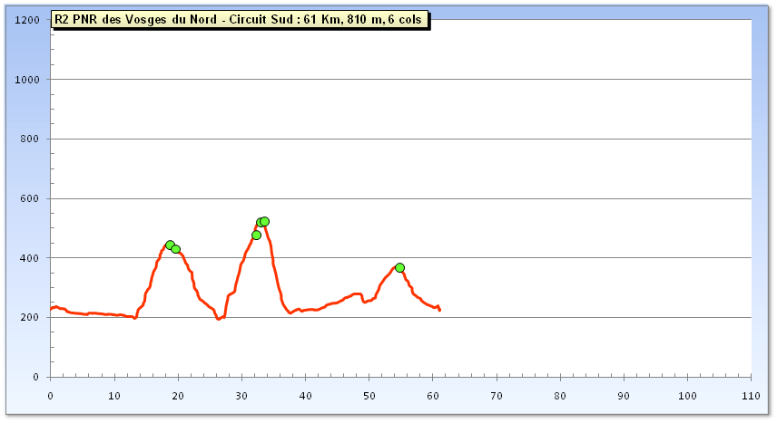Click the '60' distance axis label
The height and width of the screenshot is (423, 777).
click(x=433, y=396)
